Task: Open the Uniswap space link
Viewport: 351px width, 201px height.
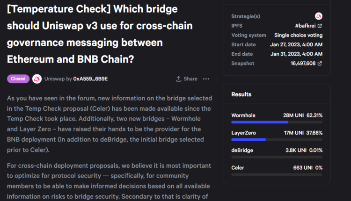Action: click(x=54, y=79)
